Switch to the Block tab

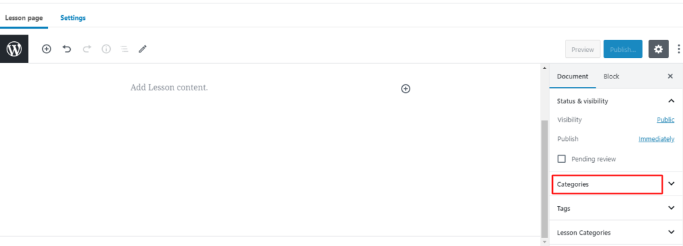coord(611,76)
